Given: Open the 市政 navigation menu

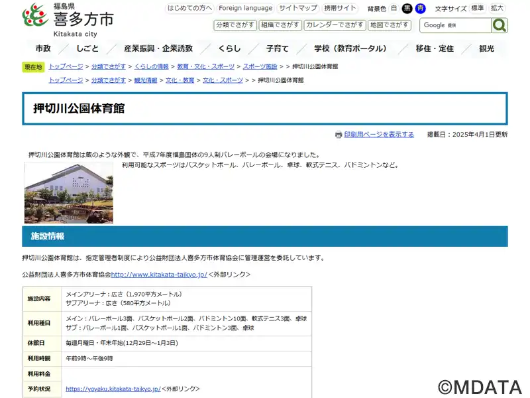Looking at the screenshot, I should (x=43, y=49).
